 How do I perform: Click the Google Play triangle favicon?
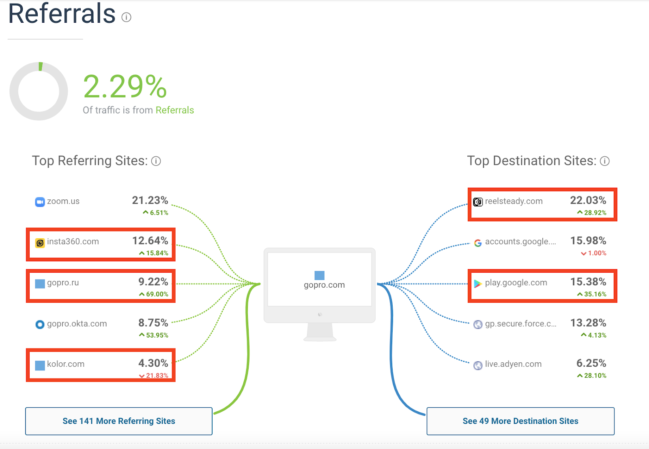point(478,284)
